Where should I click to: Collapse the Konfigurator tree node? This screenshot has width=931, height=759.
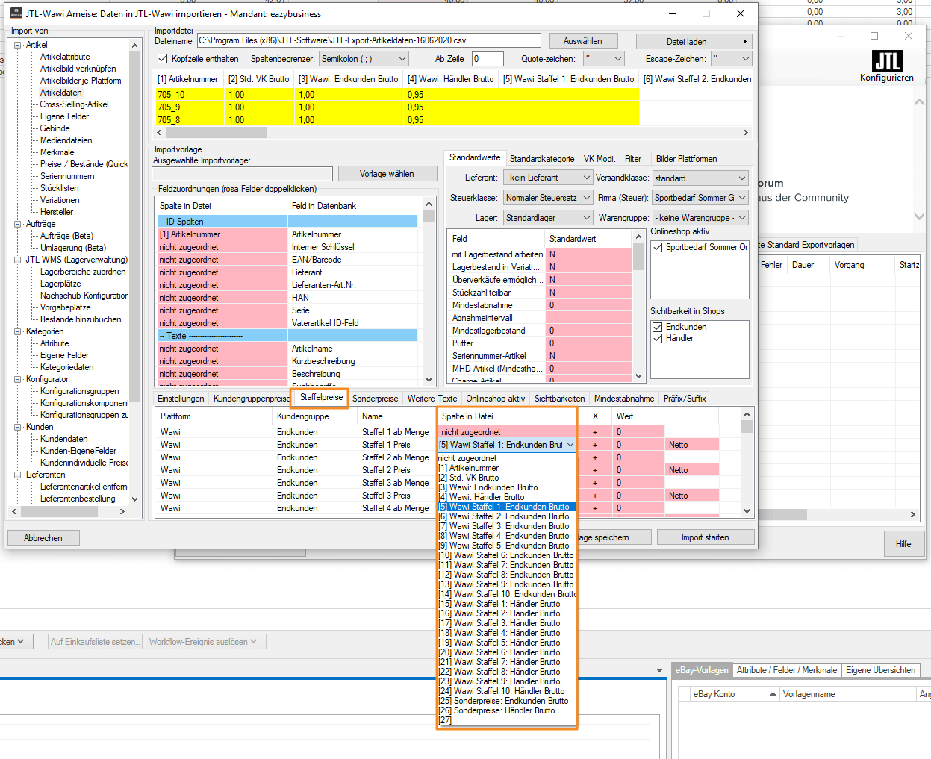click(18, 379)
